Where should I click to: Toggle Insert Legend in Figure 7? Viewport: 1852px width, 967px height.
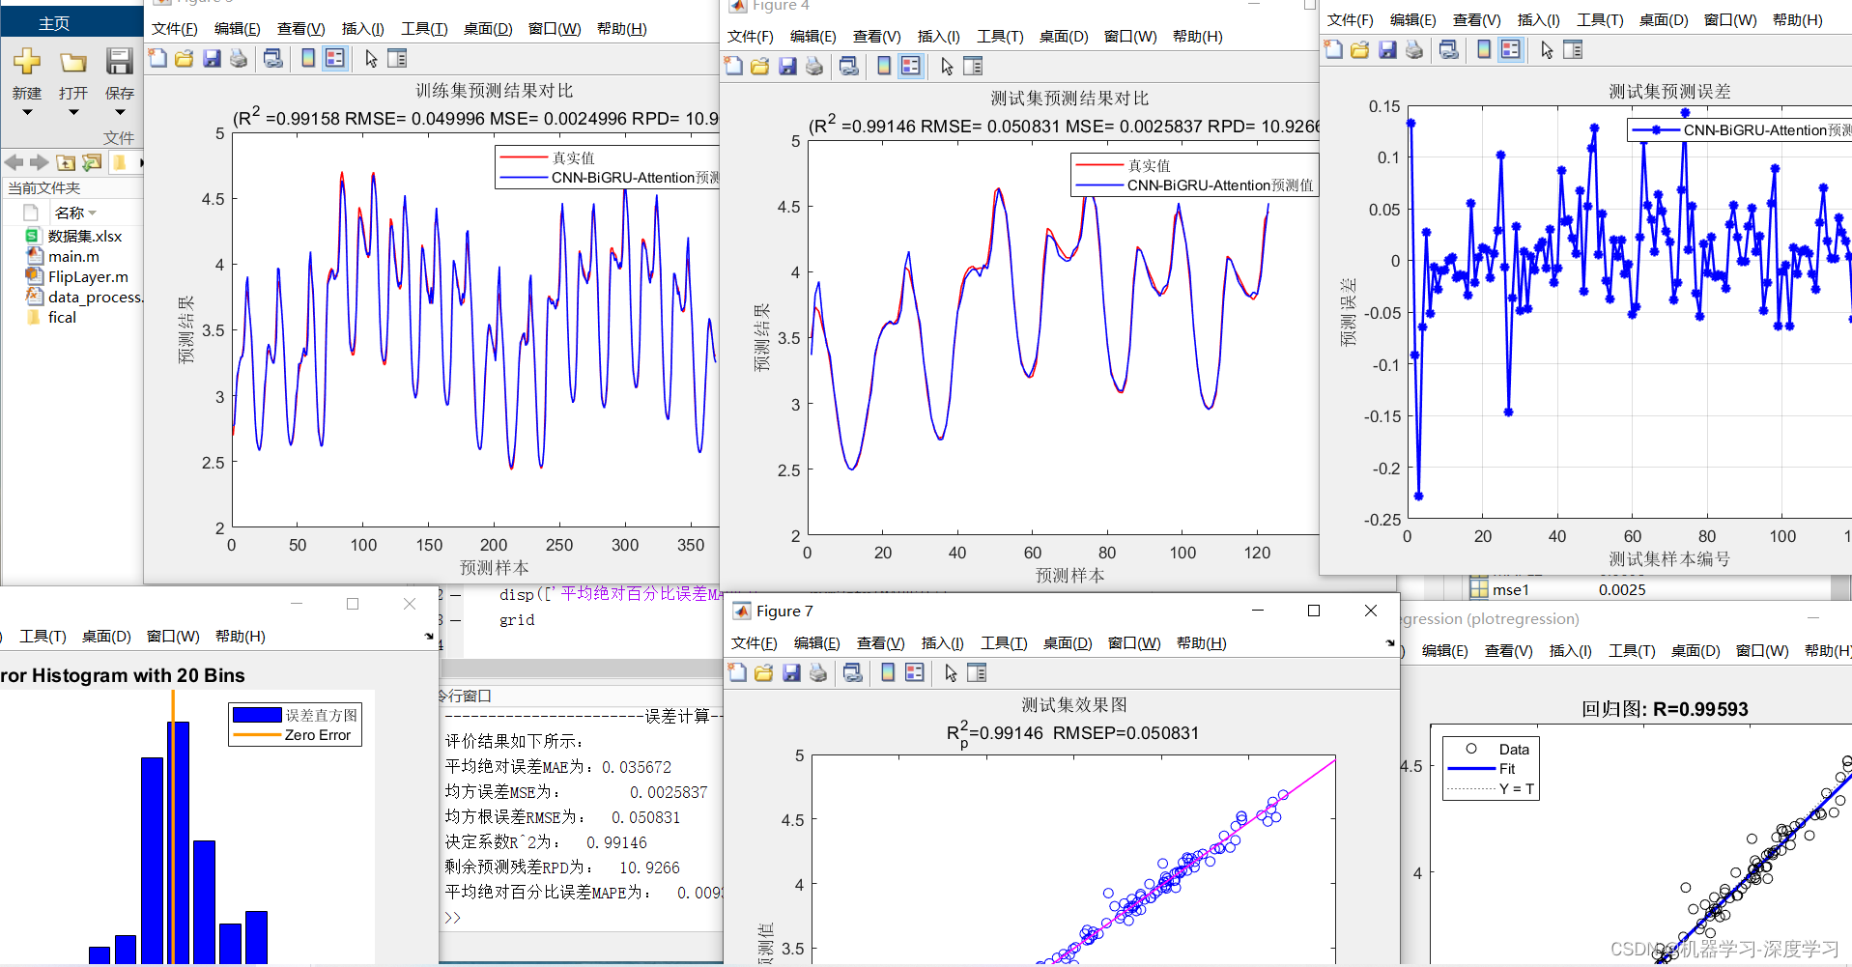pos(914,672)
